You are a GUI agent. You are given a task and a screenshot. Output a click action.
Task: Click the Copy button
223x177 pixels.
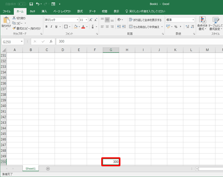(x=17, y=23)
